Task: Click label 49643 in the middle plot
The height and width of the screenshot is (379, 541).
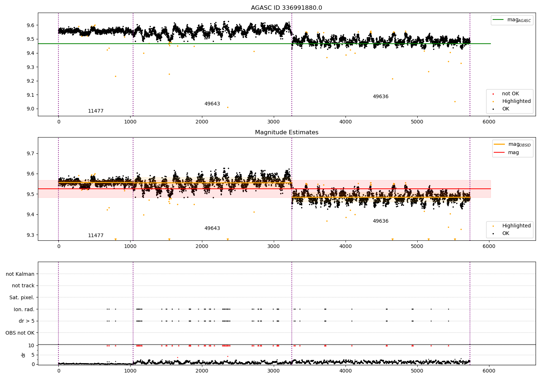Action: coord(212,228)
